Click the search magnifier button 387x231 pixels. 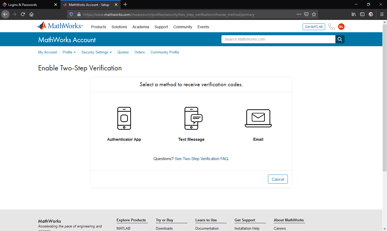340,39
